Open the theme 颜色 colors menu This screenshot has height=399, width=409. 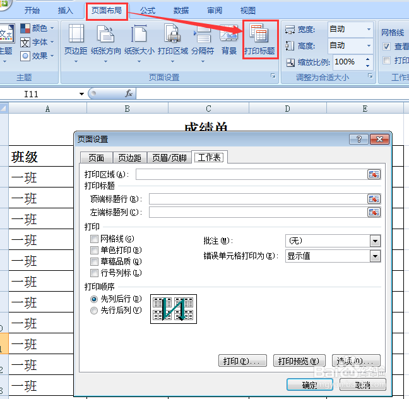click(x=37, y=28)
